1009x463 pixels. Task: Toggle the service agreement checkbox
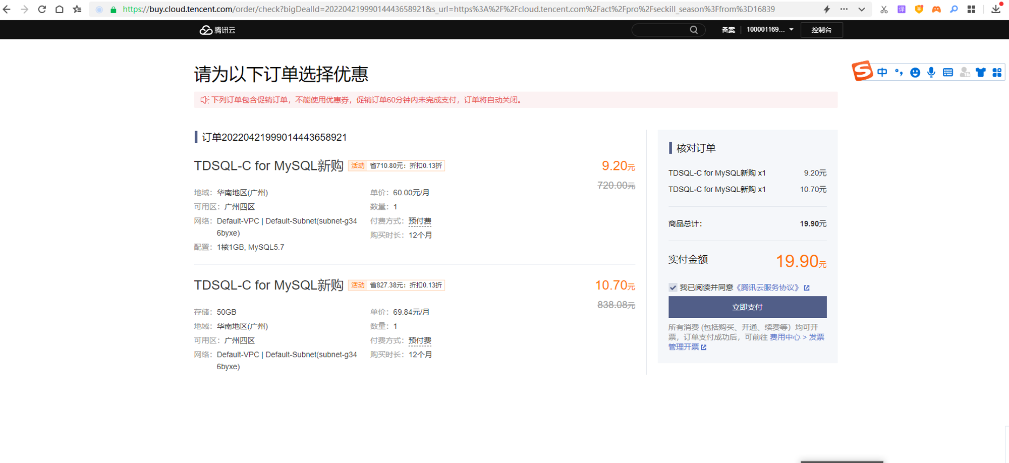tap(672, 287)
